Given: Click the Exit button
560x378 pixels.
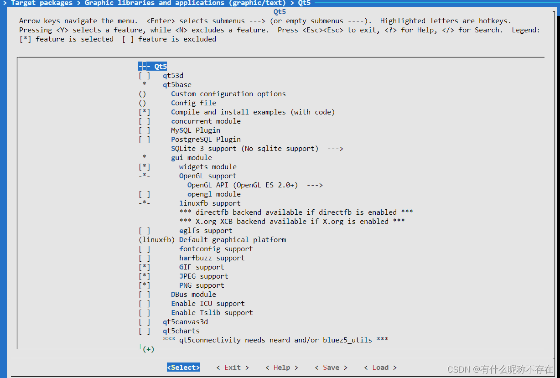Looking at the screenshot, I should pos(233,368).
